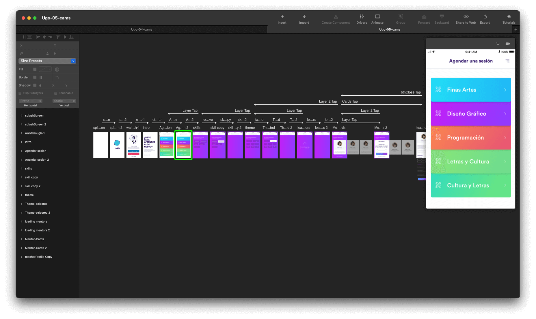Switch to the Ugo-04-cams tab
The width and height of the screenshot is (536, 319).
click(142, 29)
